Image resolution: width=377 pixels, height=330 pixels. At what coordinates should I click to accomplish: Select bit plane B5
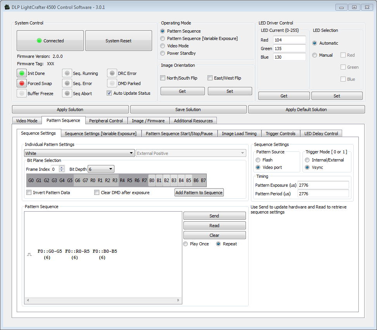(x=188, y=180)
